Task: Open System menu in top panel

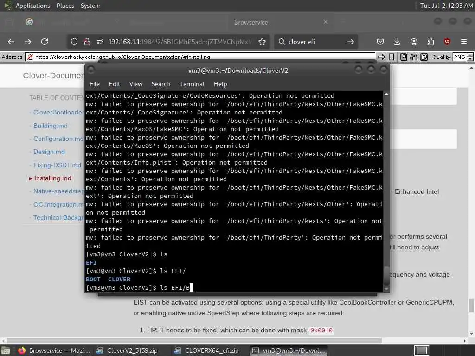Action: [x=90, y=6]
